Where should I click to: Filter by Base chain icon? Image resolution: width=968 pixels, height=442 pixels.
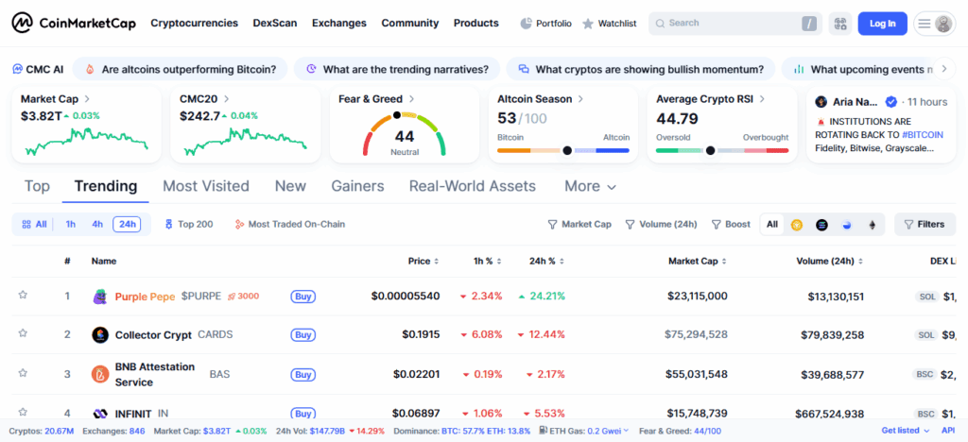(x=847, y=225)
